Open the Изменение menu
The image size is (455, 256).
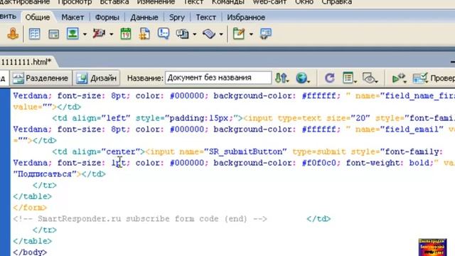pos(156,2)
